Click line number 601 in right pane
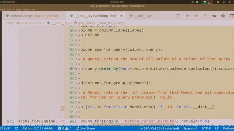 click(x=73, y=121)
